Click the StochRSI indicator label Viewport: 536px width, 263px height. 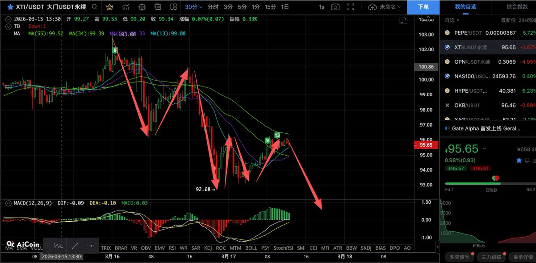click(x=283, y=248)
